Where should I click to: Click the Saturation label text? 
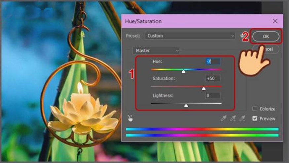[x=164, y=78]
